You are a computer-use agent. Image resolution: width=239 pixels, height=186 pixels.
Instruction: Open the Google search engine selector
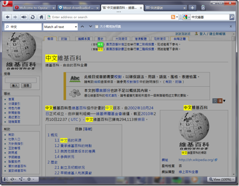[x=186, y=17]
